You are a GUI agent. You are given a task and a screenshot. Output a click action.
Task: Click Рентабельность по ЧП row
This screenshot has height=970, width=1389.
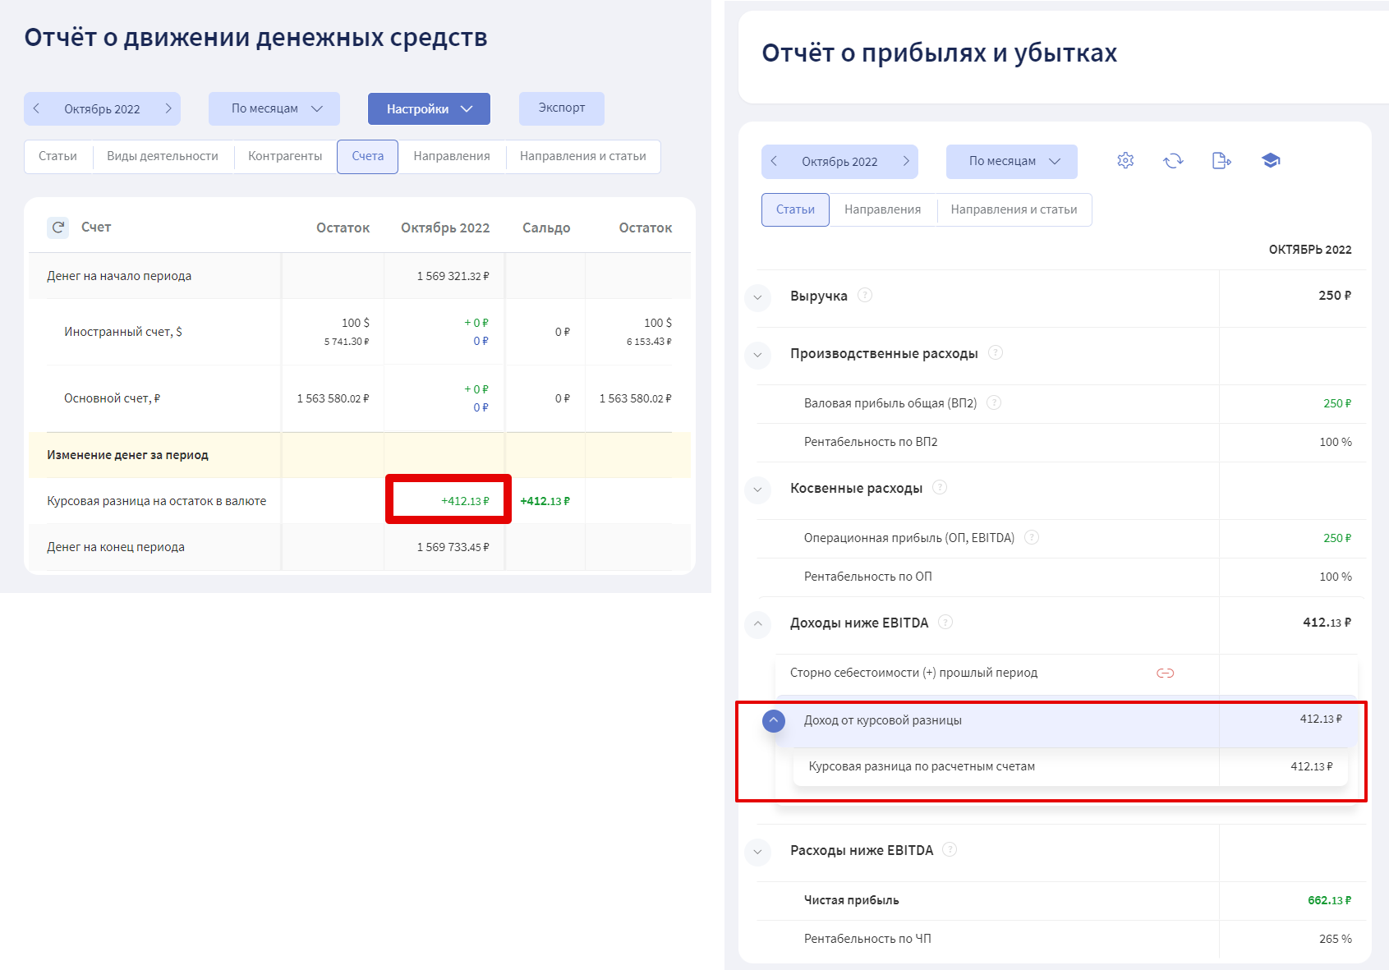[x=1061, y=939]
